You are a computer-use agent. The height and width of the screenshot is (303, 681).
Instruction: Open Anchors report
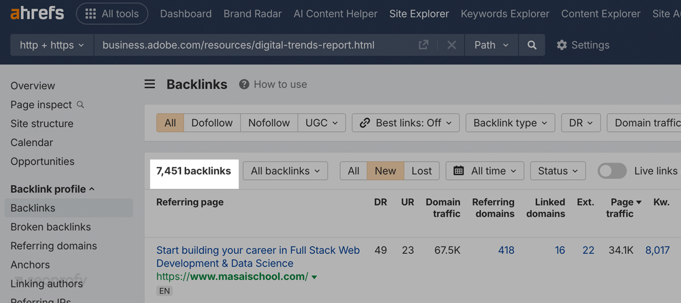31,265
